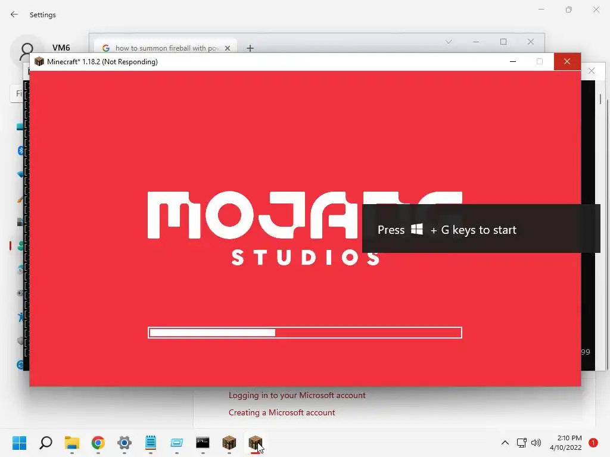This screenshot has width=610, height=457.
Task: Close the Chrome window
Action: [531, 42]
